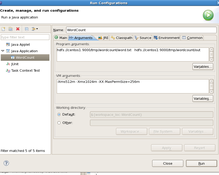Click Variables... button in Working directory

(198, 131)
